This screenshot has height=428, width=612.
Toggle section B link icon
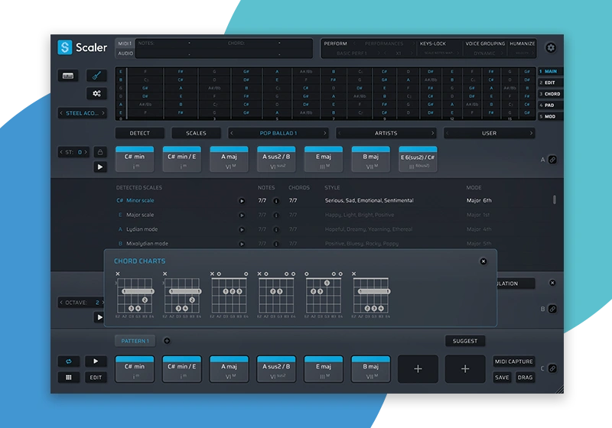tap(552, 309)
